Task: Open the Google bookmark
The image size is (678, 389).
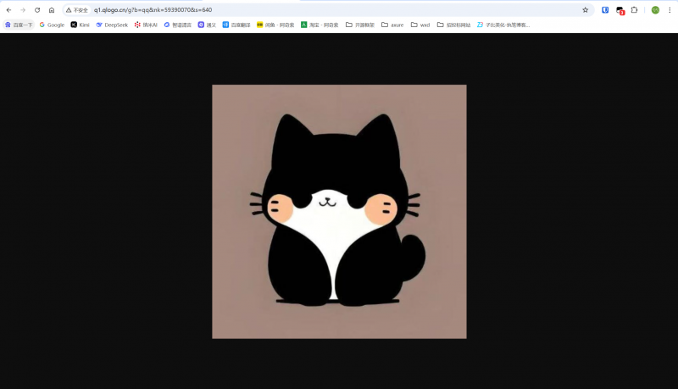Action: click(x=52, y=25)
